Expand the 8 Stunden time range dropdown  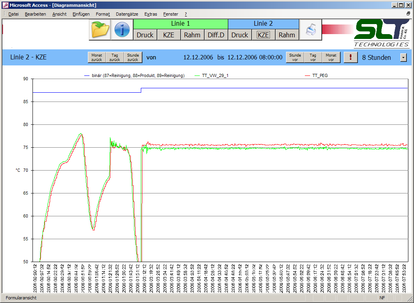403,58
